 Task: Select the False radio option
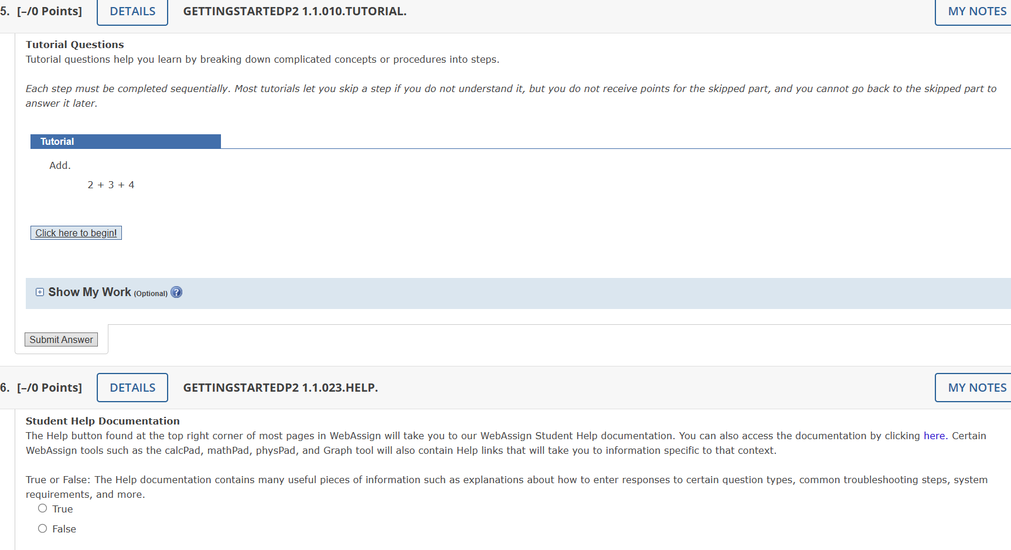pos(43,528)
